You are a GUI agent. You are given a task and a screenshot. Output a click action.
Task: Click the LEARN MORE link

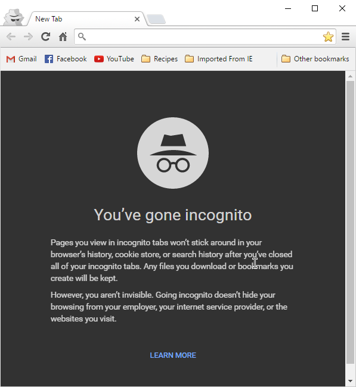coord(173,355)
